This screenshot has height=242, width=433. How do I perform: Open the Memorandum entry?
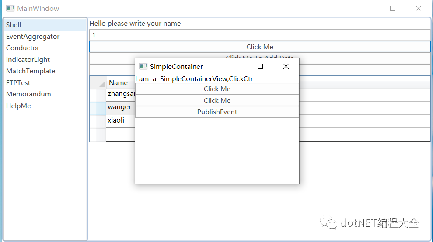(28, 94)
